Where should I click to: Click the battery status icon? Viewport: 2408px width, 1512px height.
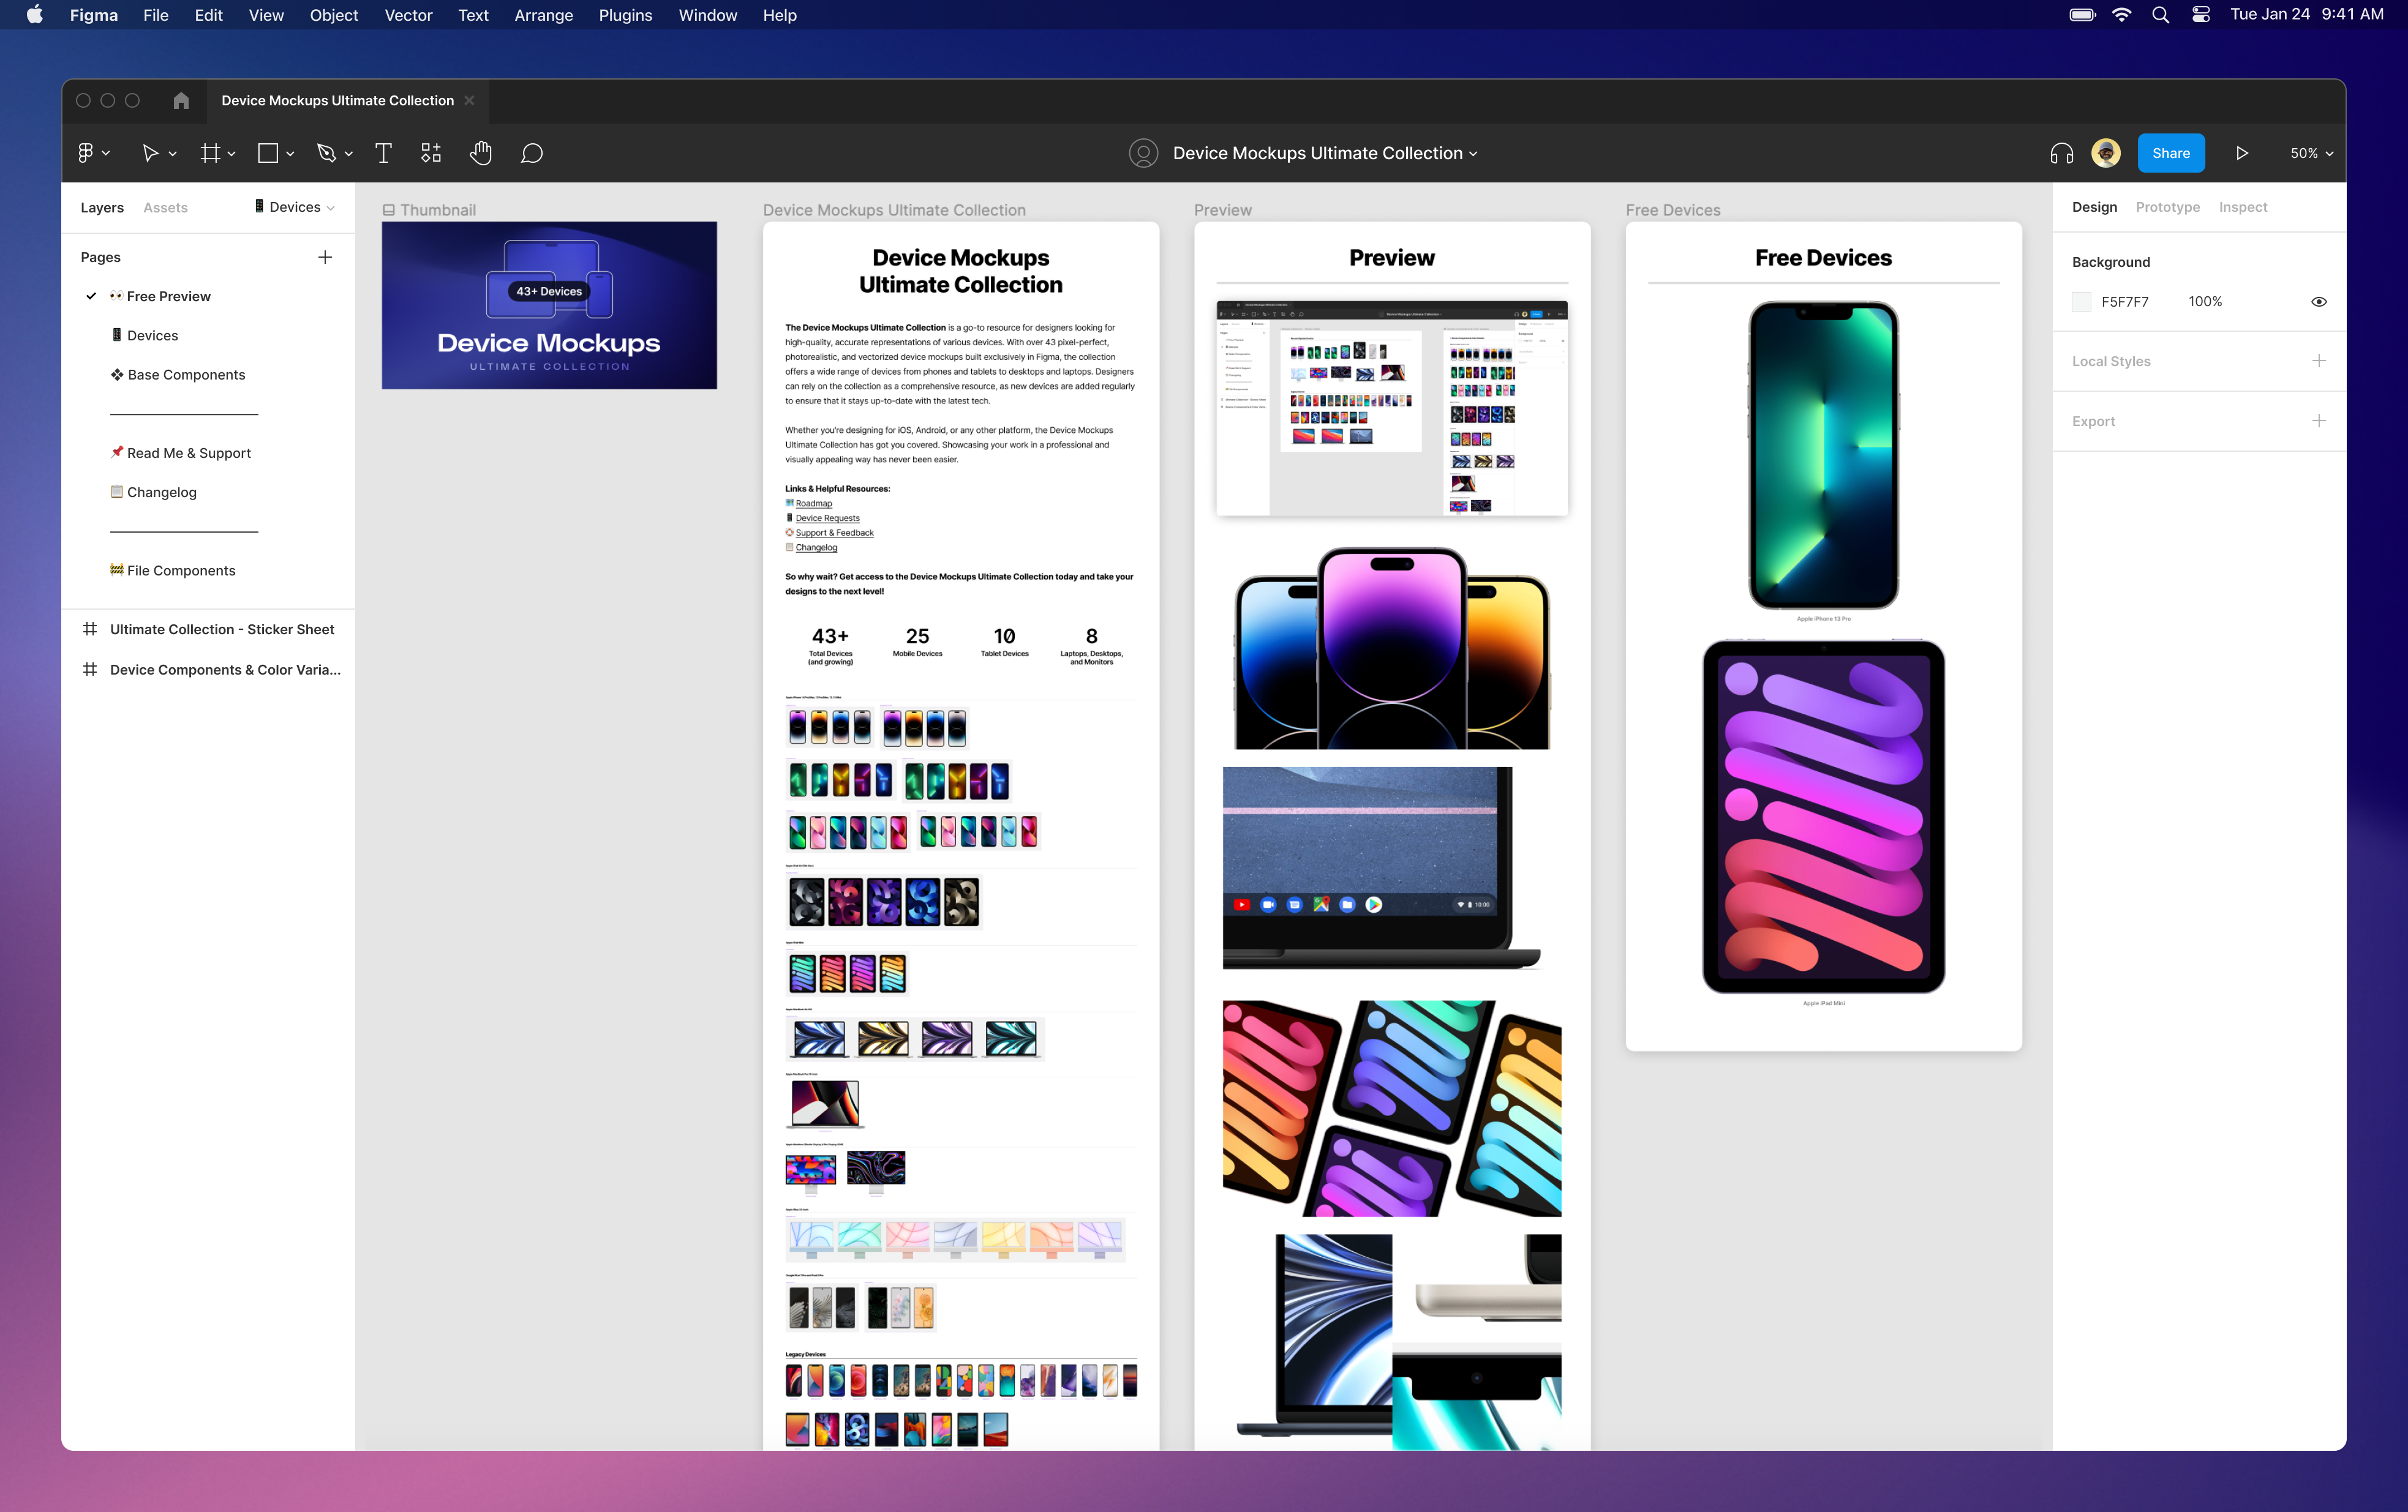point(2082,15)
